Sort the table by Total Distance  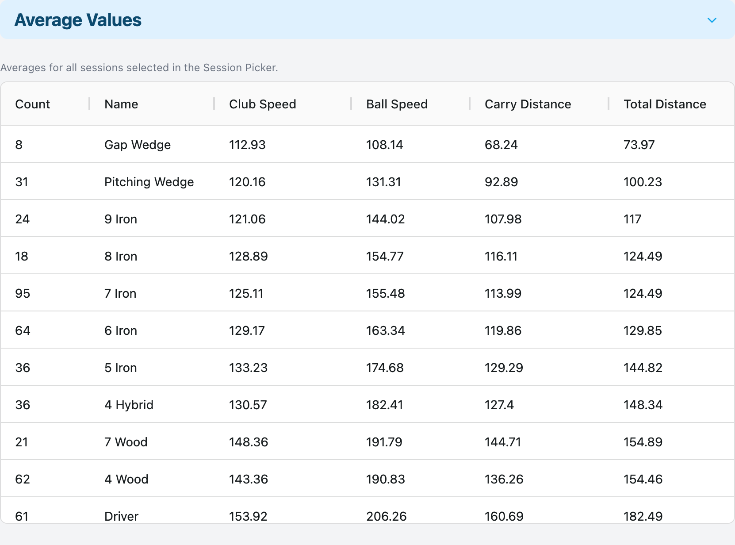665,104
